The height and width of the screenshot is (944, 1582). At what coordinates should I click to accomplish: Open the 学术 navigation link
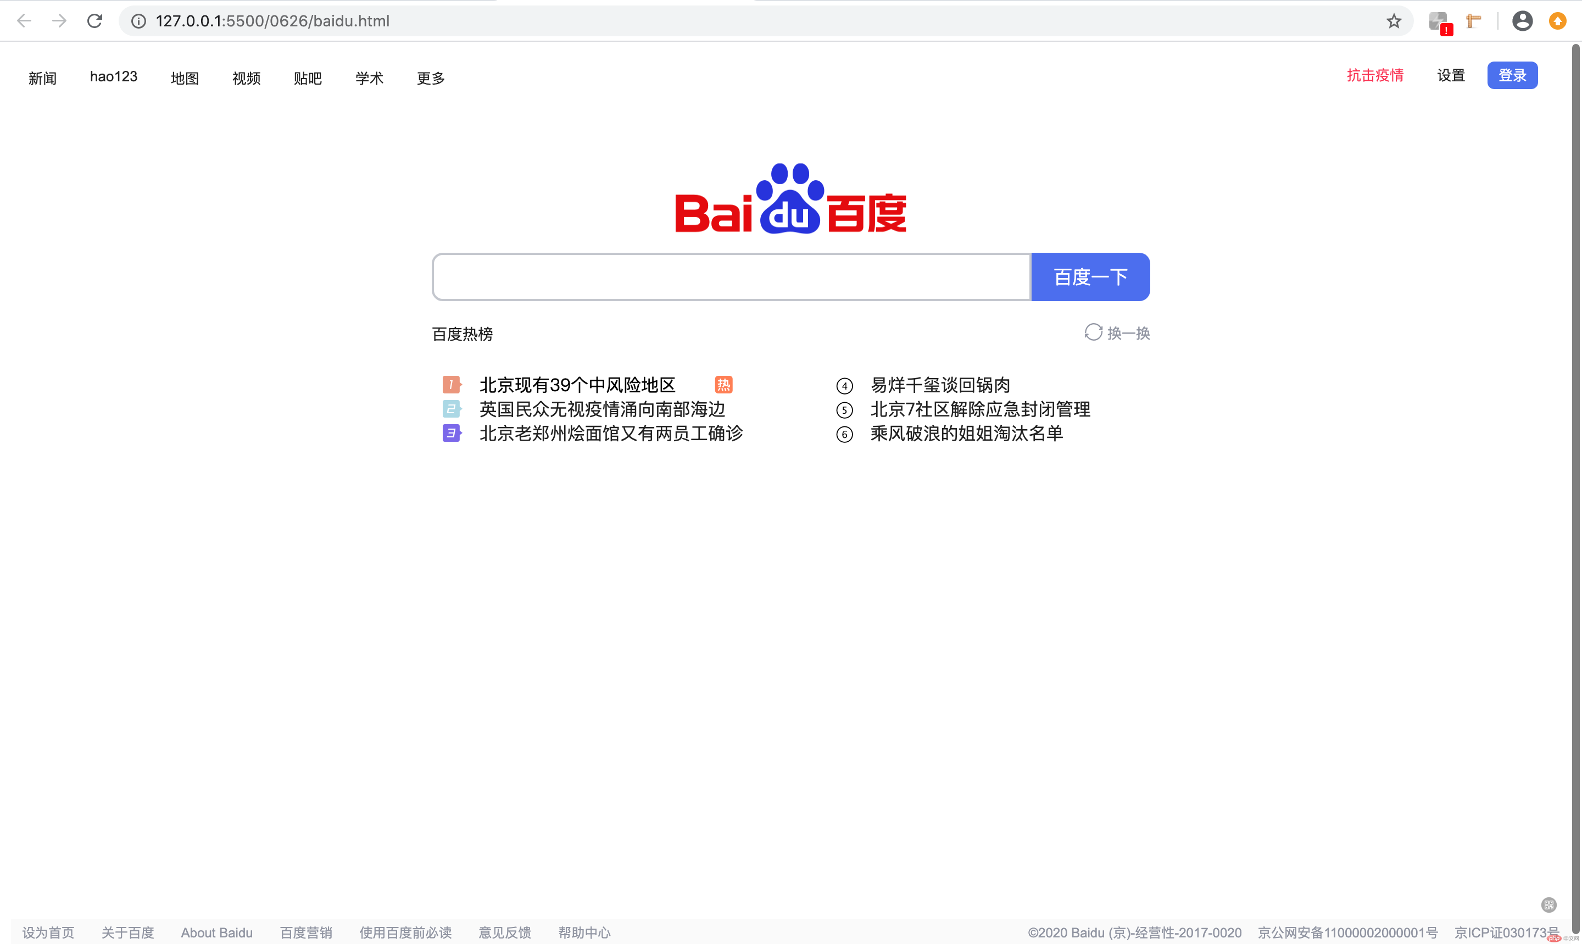[x=370, y=78]
